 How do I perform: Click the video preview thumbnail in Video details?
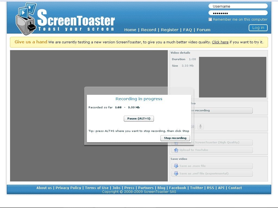[233, 77]
